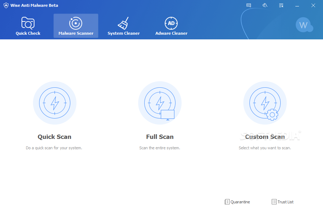Screen dimensions: 323x213
Task: Select the Malware Scanner tab
Action: 76,26
